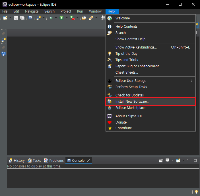Close the Help menu via its header
The height and width of the screenshot is (196, 200).
click(112, 11)
